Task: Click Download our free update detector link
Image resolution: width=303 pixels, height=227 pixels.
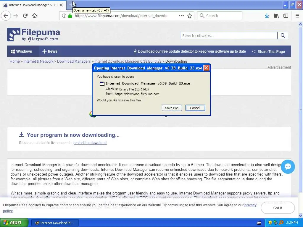Action: 190,51
